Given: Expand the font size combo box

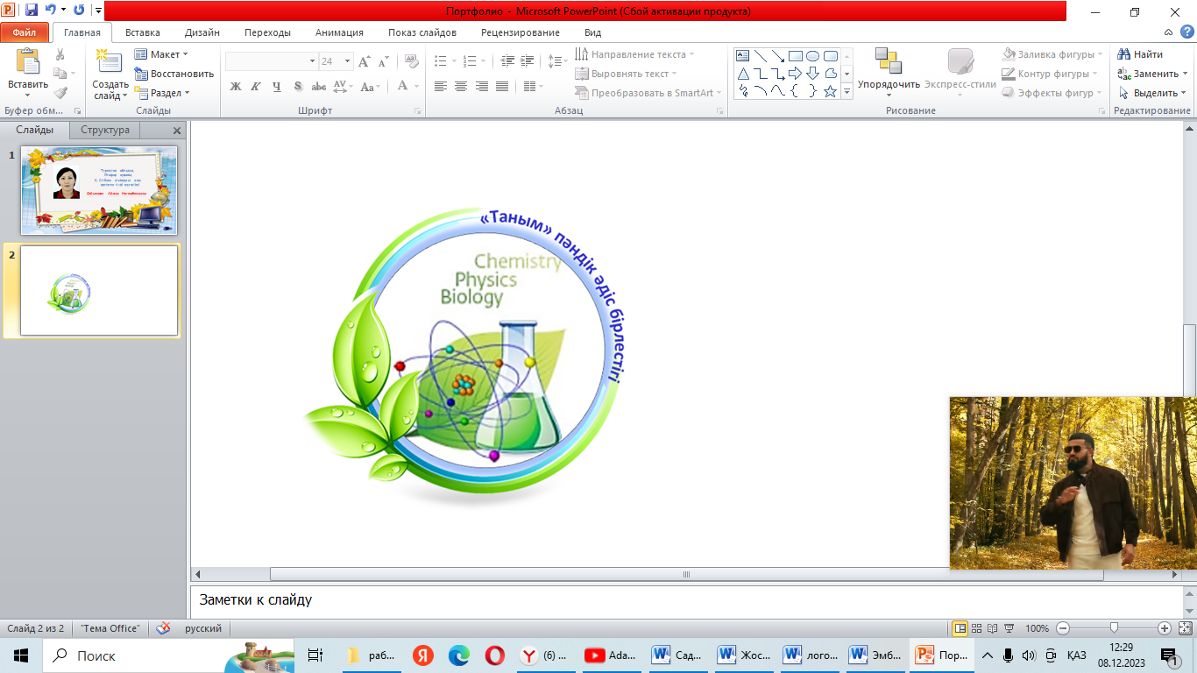Looking at the screenshot, I should click(x=348, y=61).
